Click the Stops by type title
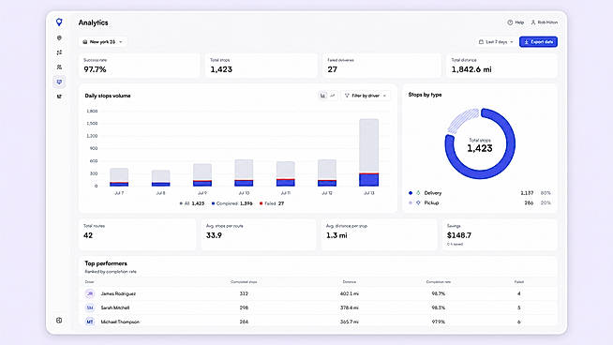This screenshot has width=613, height=345. point(425,95)
